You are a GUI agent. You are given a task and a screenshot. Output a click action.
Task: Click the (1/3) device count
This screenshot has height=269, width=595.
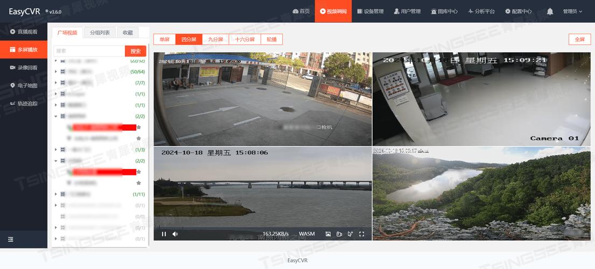click(139, 150)
